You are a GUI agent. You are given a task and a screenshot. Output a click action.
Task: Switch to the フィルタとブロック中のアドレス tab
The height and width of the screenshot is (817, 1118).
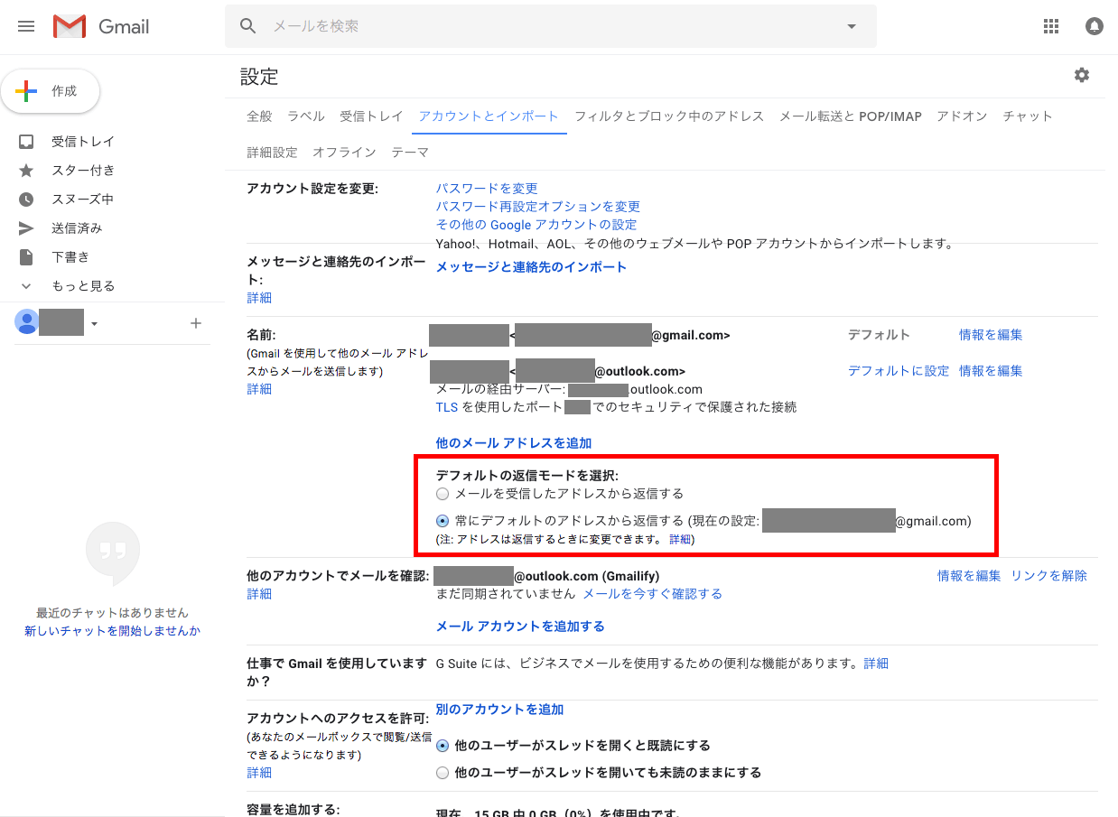(x=669, y=116)
